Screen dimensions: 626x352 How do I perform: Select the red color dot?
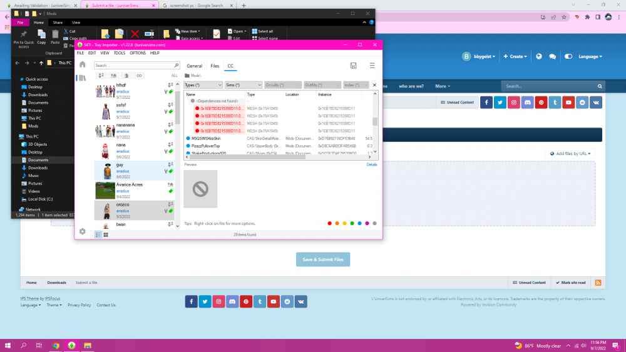point(329,224)
